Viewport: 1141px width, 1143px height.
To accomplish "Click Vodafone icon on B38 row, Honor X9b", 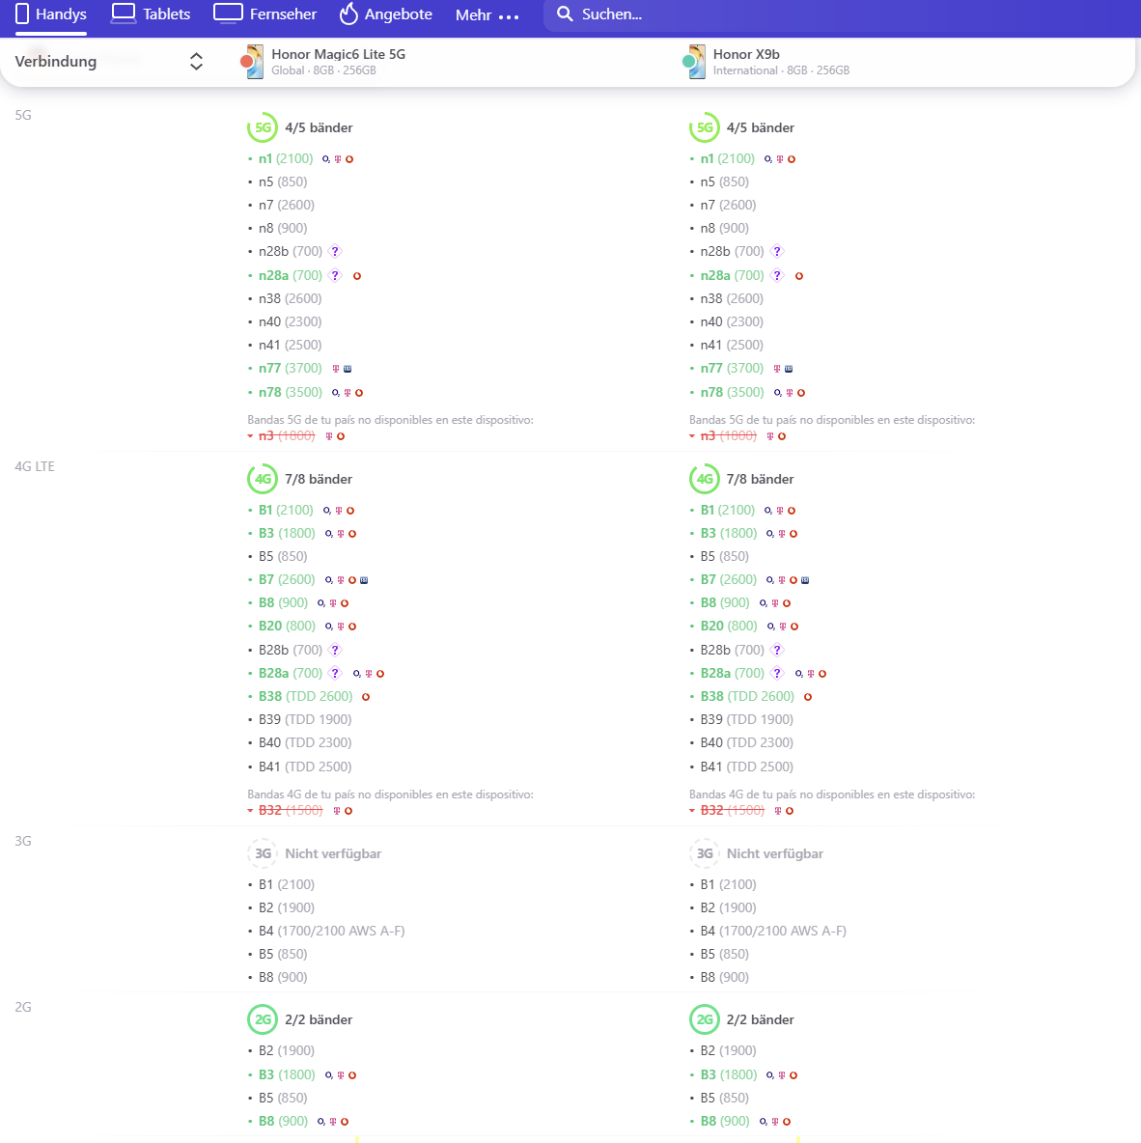I will 808,697.
